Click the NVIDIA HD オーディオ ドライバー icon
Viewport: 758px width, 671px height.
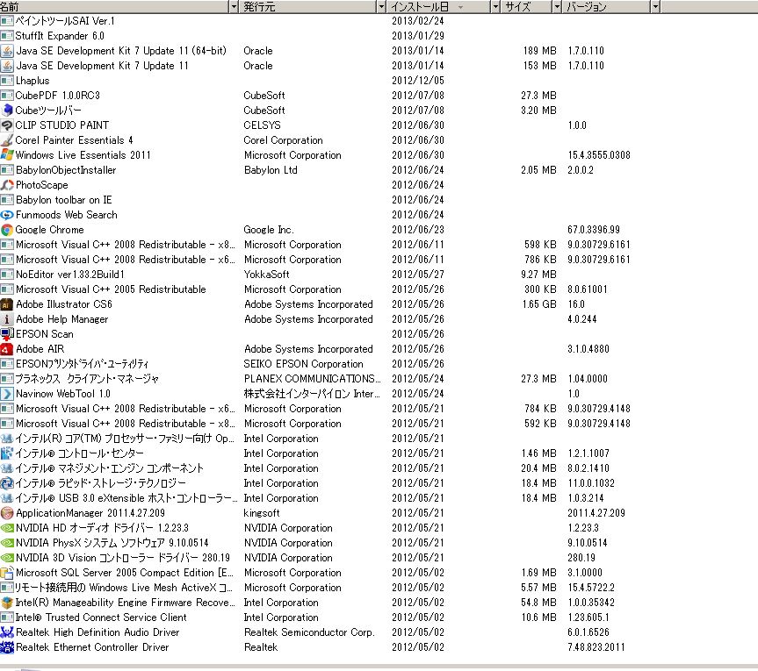[x=7, y=528]
